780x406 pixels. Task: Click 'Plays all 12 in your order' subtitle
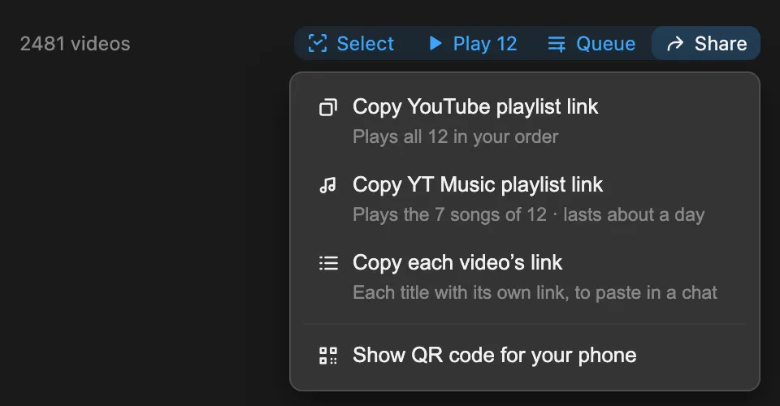tap(456, 136)
